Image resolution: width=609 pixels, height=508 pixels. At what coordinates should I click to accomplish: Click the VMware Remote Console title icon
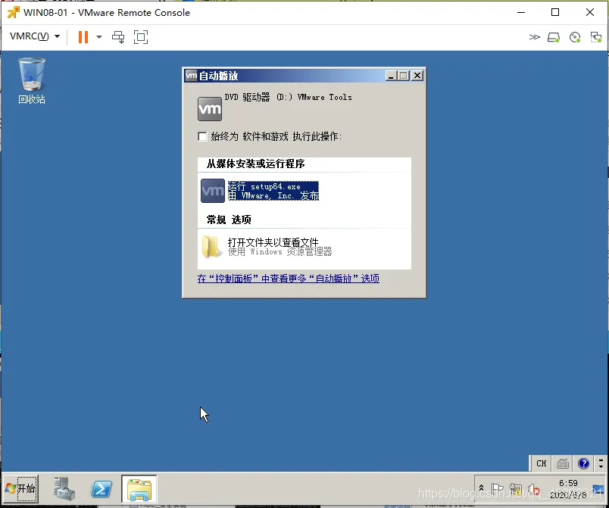13,12
